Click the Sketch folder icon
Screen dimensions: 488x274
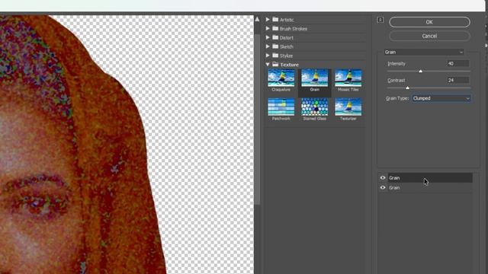[275, 46]
